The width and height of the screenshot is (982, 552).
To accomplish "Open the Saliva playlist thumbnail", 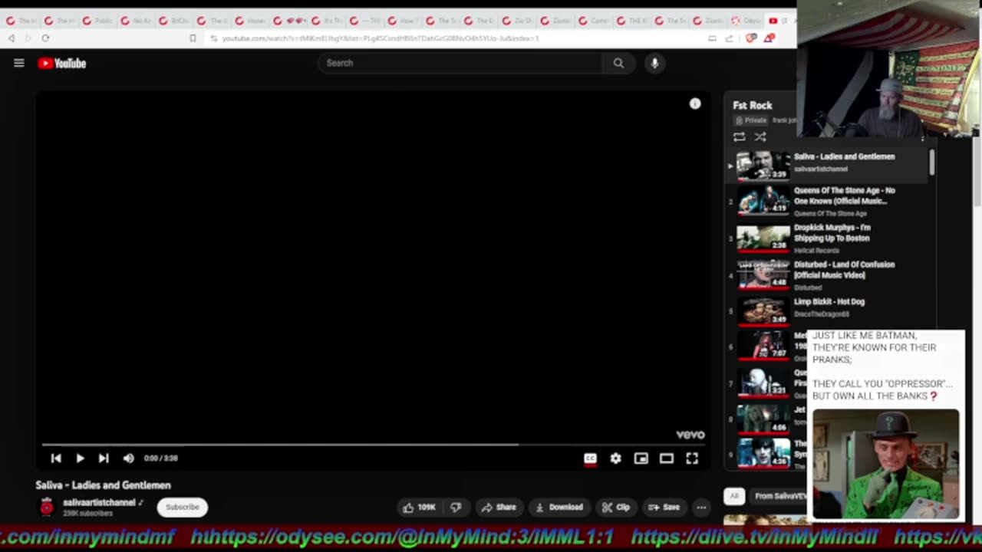I will pos(763,165).
